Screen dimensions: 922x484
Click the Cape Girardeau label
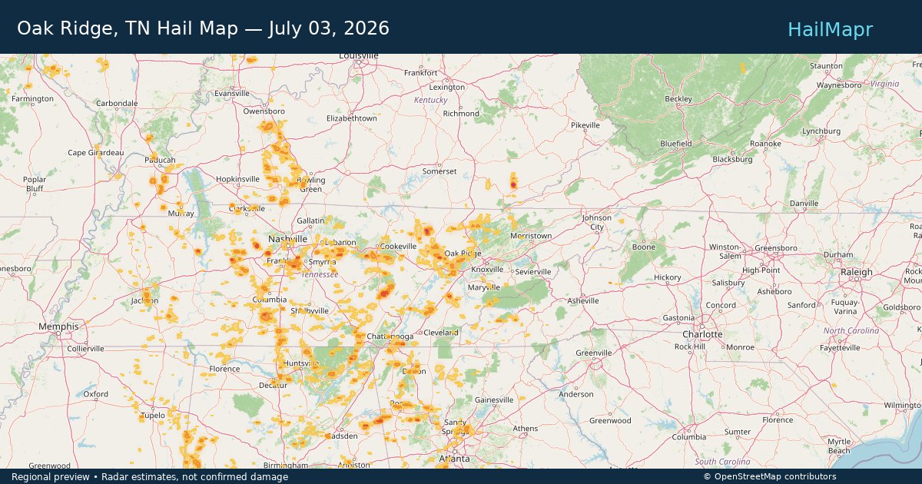pos(96,152)
